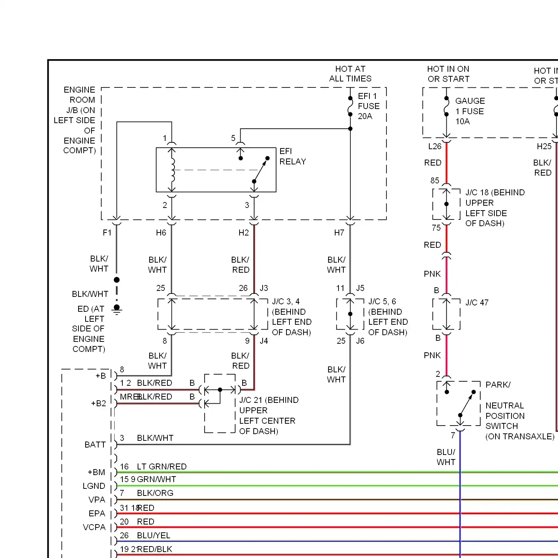The image size is (558, 558).
Task: Click the BLK/RED label under H25
Action: click(x=542, y=167)
